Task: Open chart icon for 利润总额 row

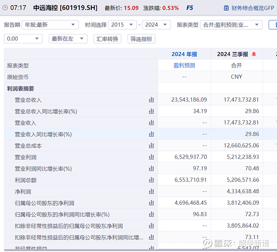Action: tap(151, 180)
